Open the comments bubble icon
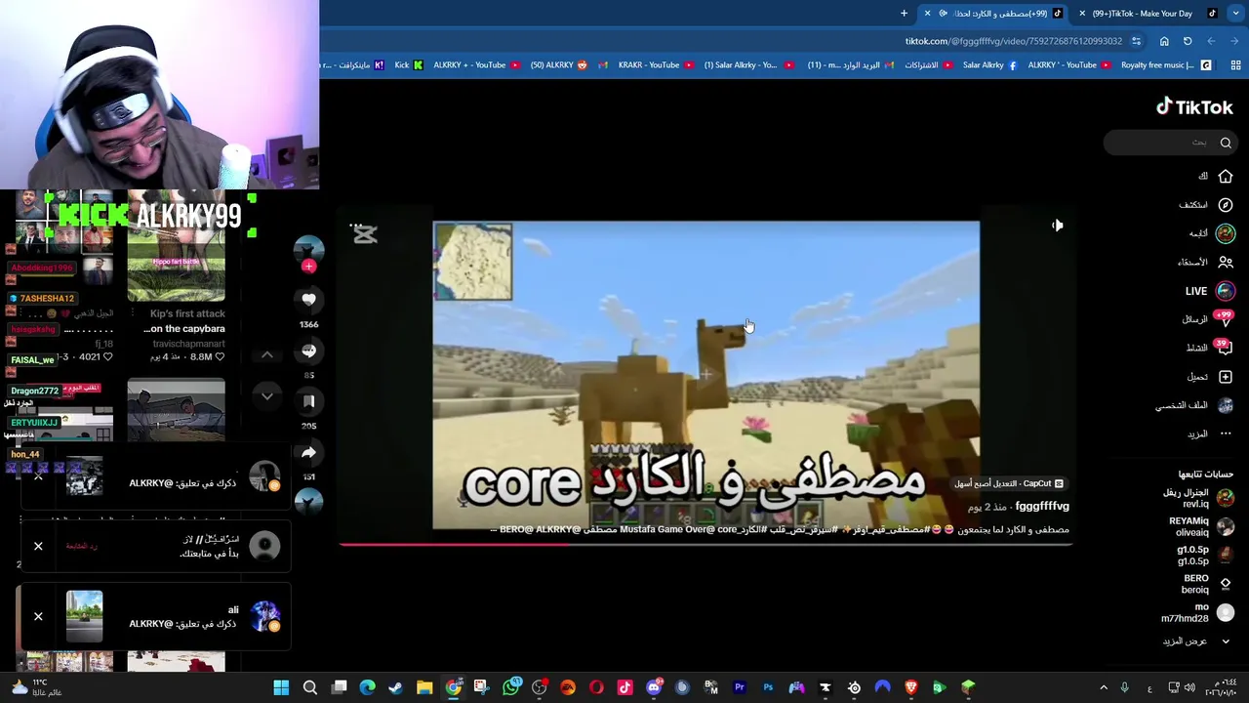The image size is (1249, 703). point(308,351)
